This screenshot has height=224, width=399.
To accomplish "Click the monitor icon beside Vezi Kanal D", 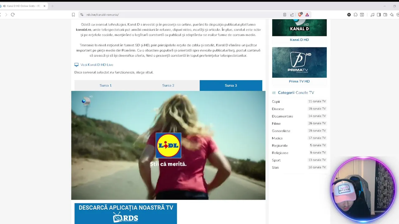I will click(76, 65).
